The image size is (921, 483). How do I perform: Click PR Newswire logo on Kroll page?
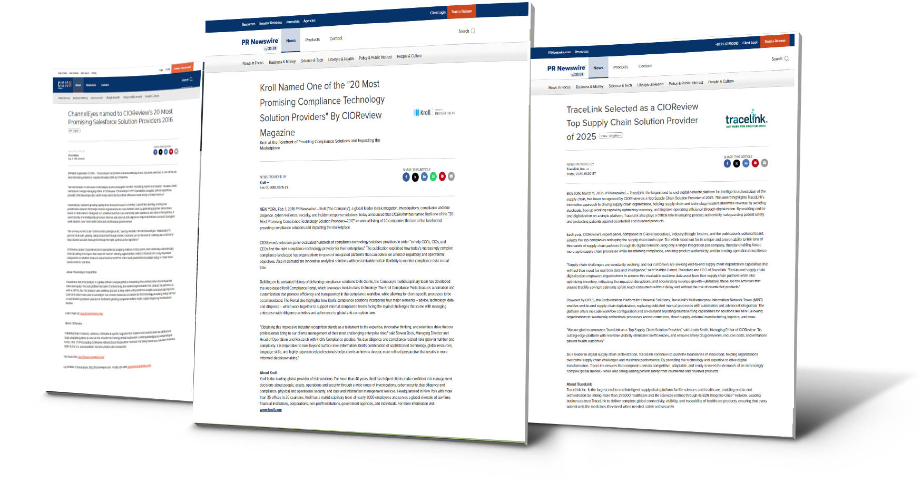click(x=260, y=43)
